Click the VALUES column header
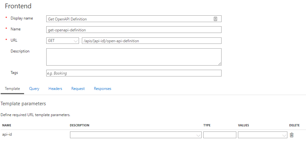 click(x=243, y=125)
